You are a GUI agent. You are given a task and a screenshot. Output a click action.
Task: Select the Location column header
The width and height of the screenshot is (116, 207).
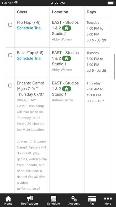[60, 12]
